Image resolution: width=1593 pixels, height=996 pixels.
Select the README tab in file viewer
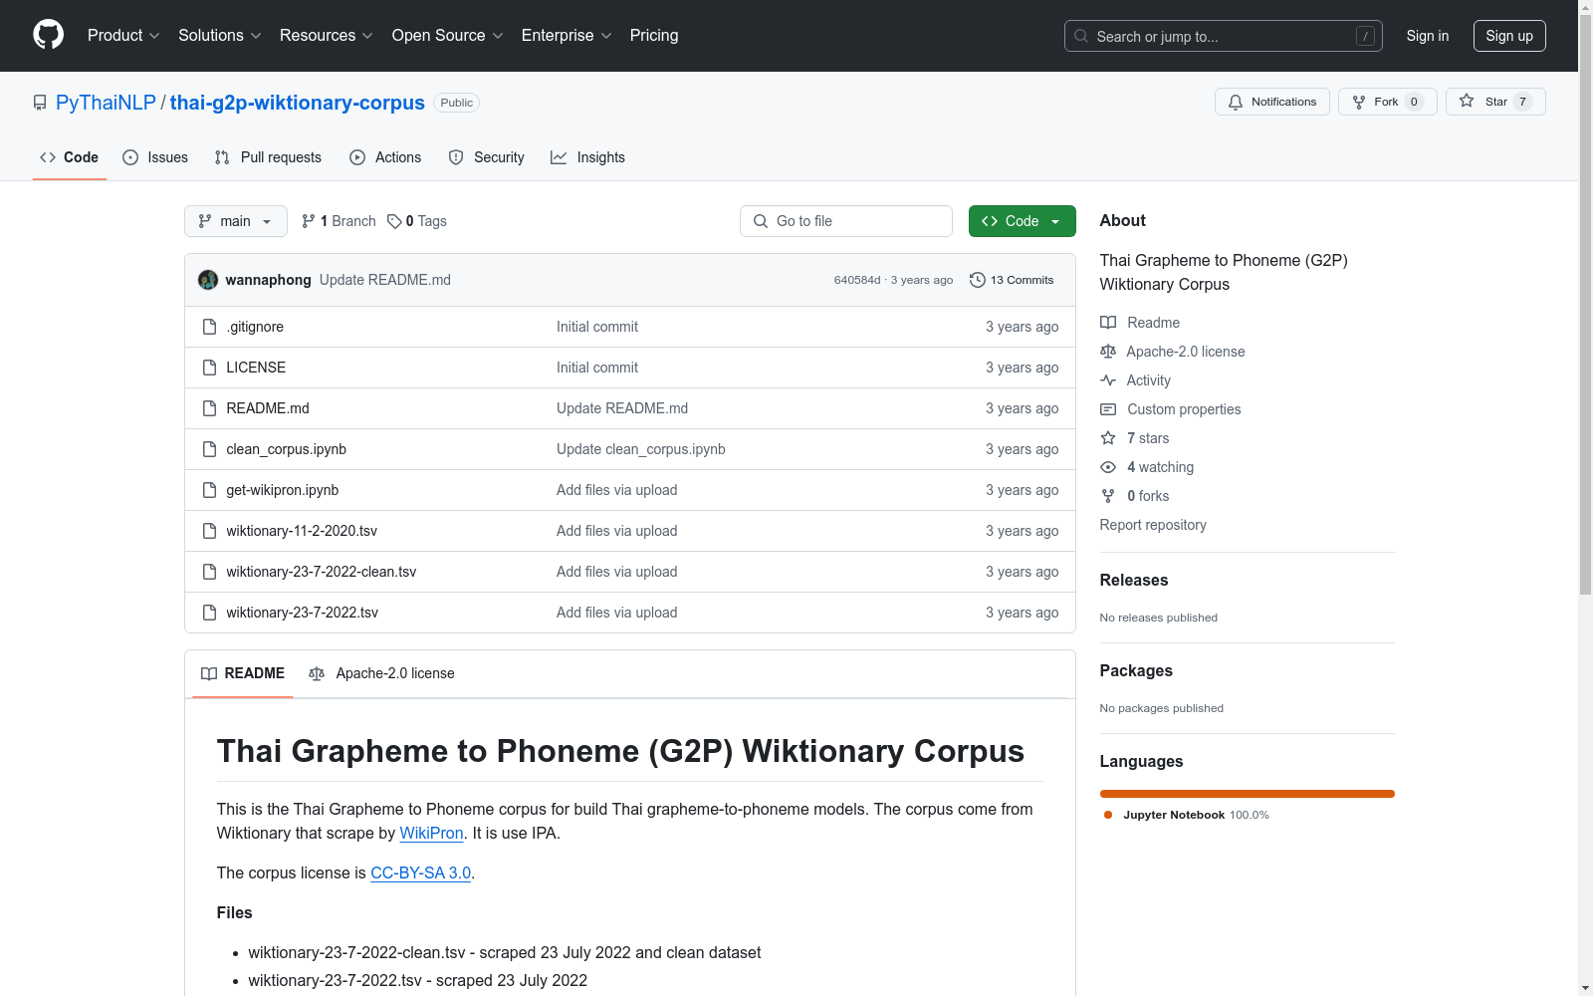point(243,673)
